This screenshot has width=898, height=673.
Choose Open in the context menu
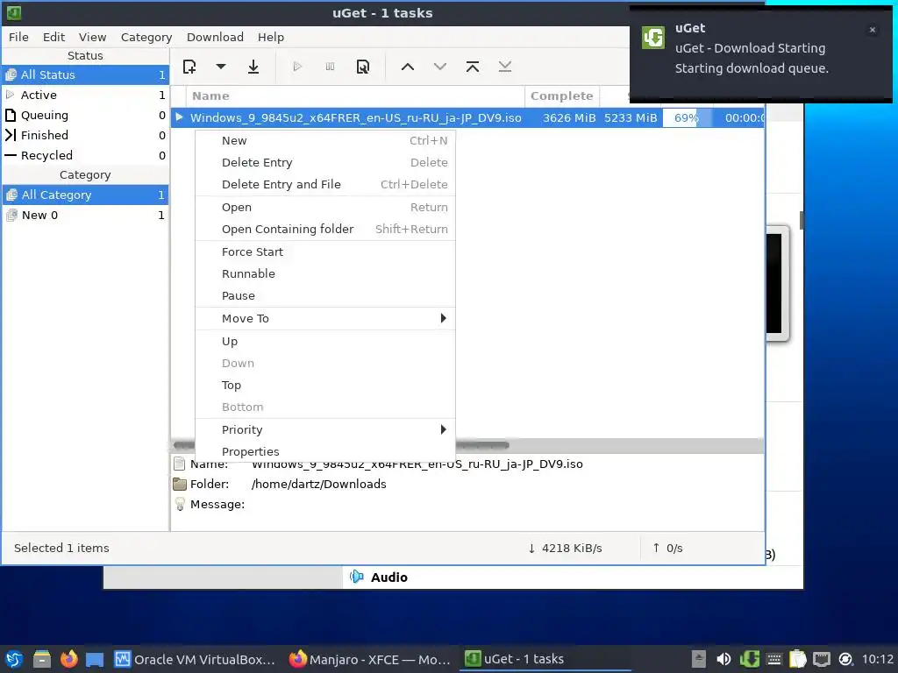coord(325,207)
